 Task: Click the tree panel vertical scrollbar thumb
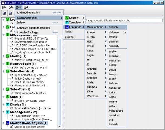click(59, 82)
